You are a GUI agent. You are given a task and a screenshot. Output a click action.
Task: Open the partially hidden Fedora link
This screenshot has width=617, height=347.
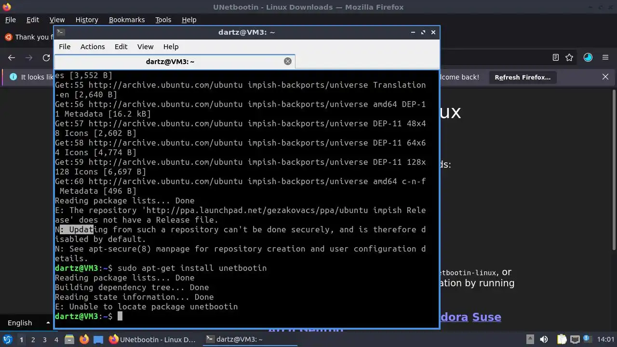point(454,317)
